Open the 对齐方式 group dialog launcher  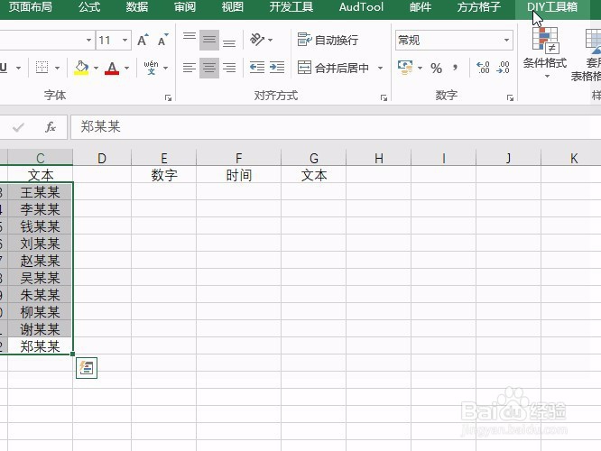pos(384,97)
